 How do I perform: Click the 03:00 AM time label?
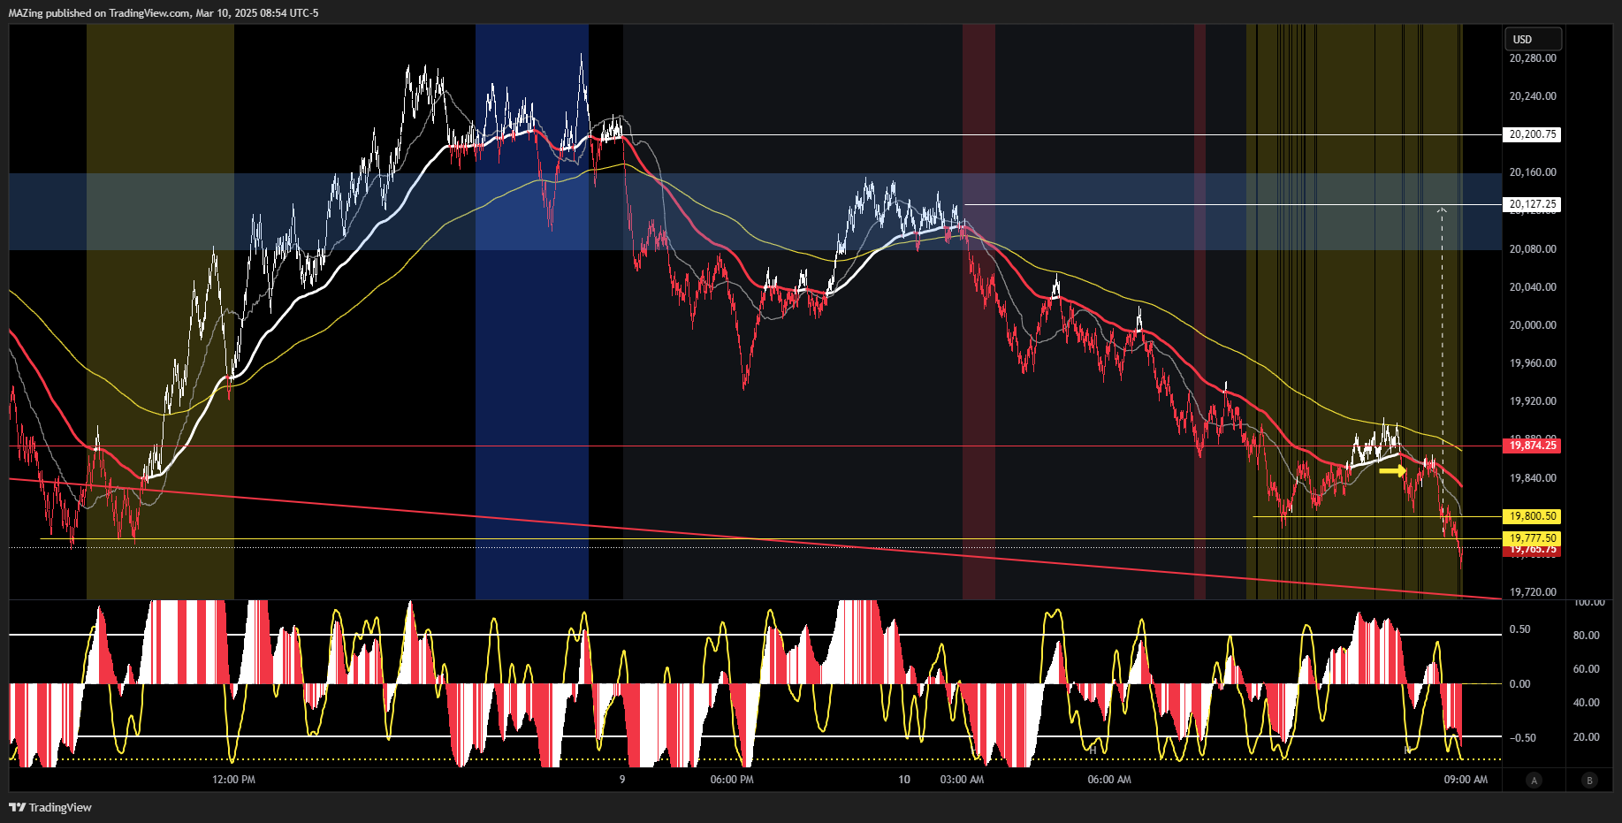click(962, 780)
